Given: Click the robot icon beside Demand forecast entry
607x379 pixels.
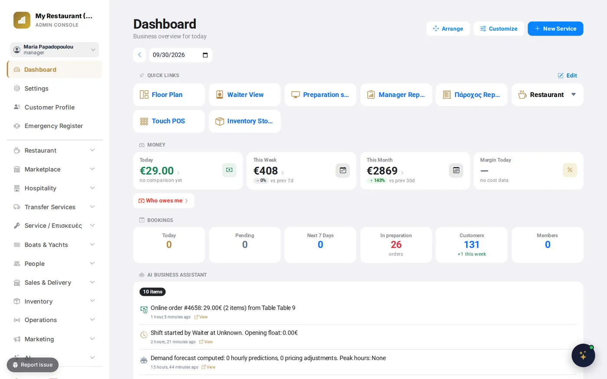Looking at the screenshot, I should pos(144,360).
